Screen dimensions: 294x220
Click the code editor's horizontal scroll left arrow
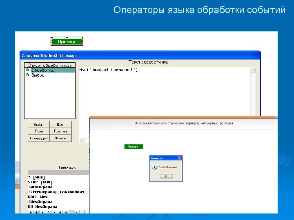(82, 140)
